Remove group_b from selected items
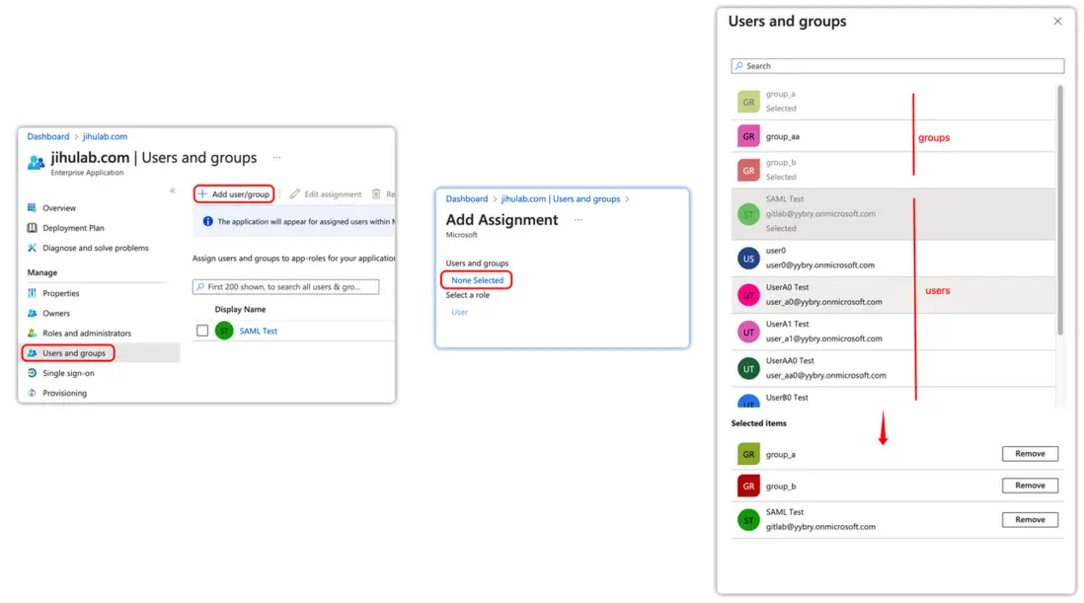Image resolution: width=1084 pixels, height=603 pixels. coord(1030,486)
